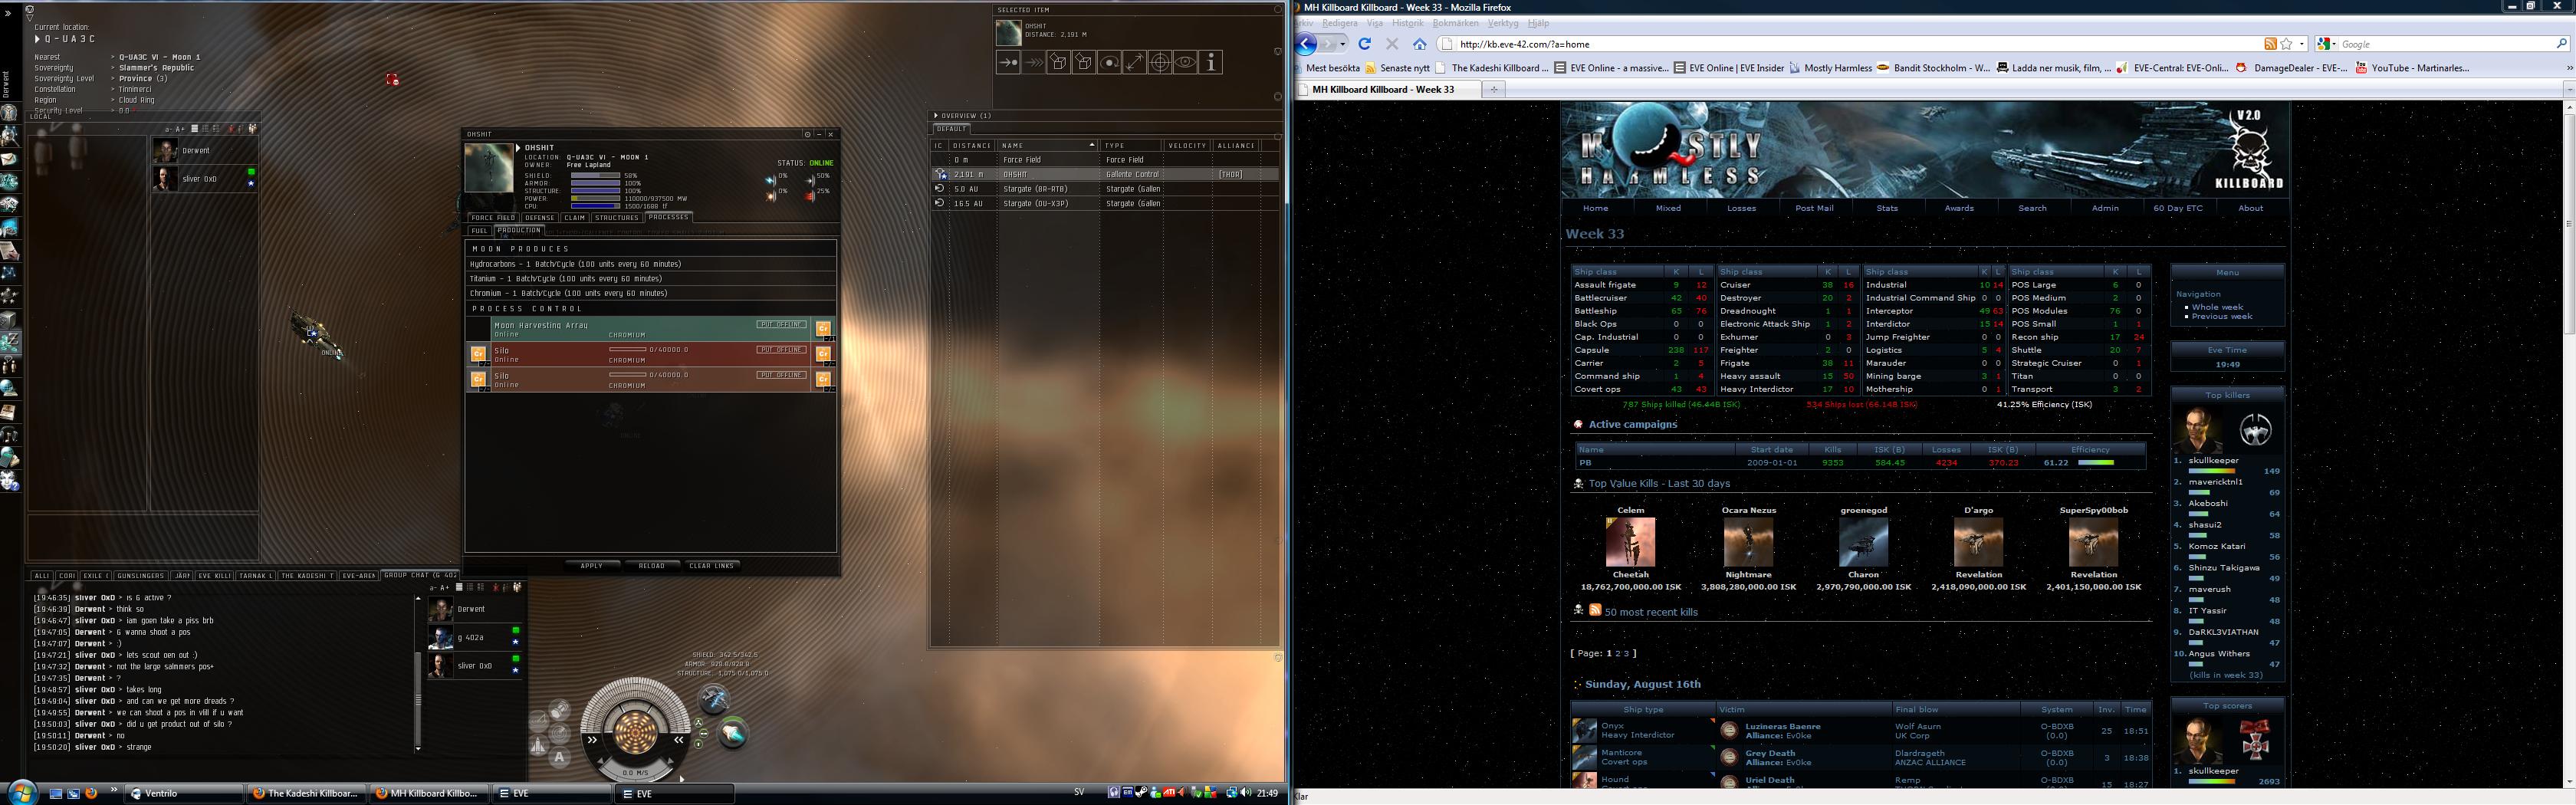Image resolution: width=2576 pixels, height=805 pixels.
Task: Expand the OHSHIT tower header arrow
Action: 518,148
